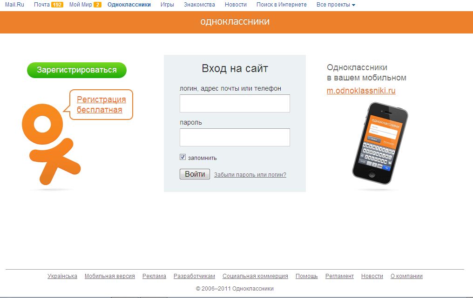Click the iPhone mobile app image
473x298 pixels.
coord(380,144)
